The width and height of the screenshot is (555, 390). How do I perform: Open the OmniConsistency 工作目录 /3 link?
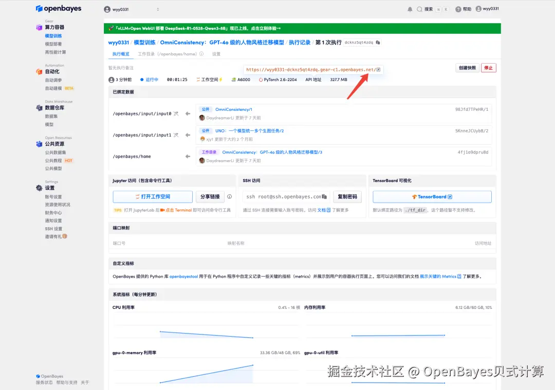[x=272, y=152]
